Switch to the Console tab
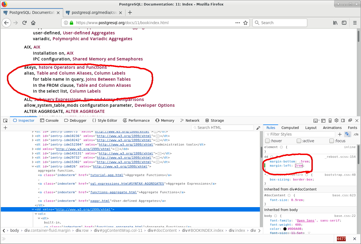 pyautogui.click(x=49, y=121)
